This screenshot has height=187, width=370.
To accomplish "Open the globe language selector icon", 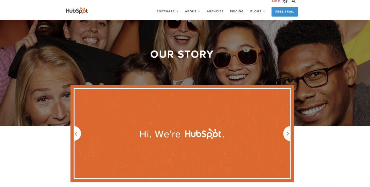I will [x=285, y=1].
